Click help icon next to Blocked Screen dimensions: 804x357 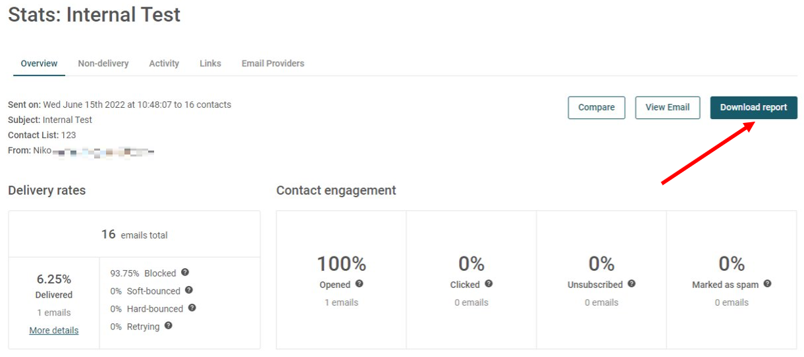tap(185, 272)
